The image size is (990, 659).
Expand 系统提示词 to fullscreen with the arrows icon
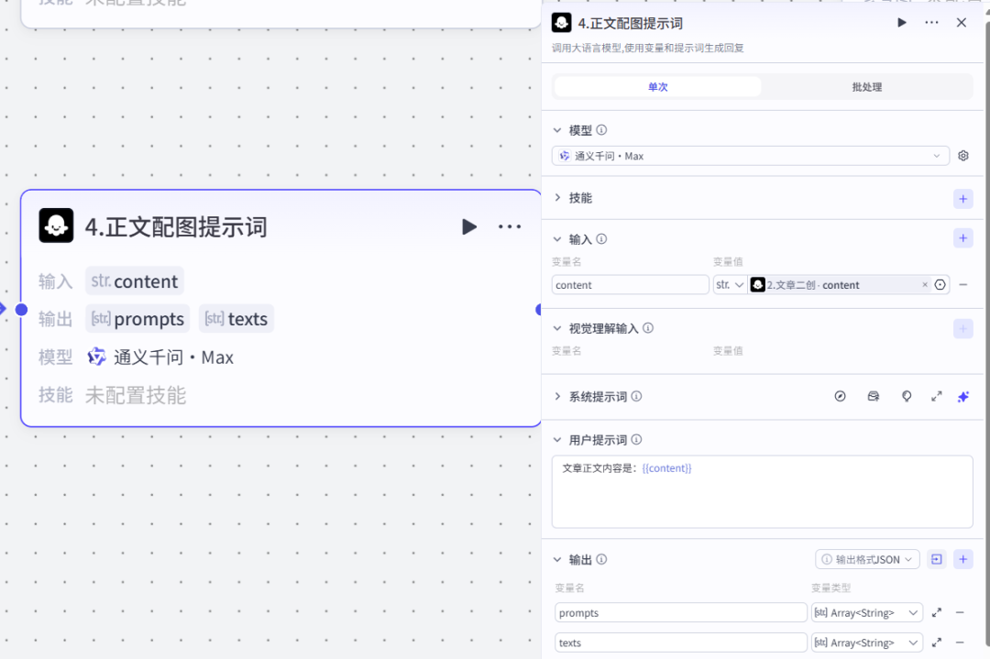(936, 396)
